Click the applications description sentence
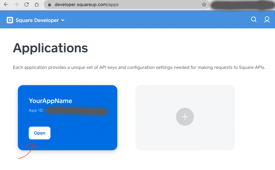275x170 pixels. click(139, 67)
